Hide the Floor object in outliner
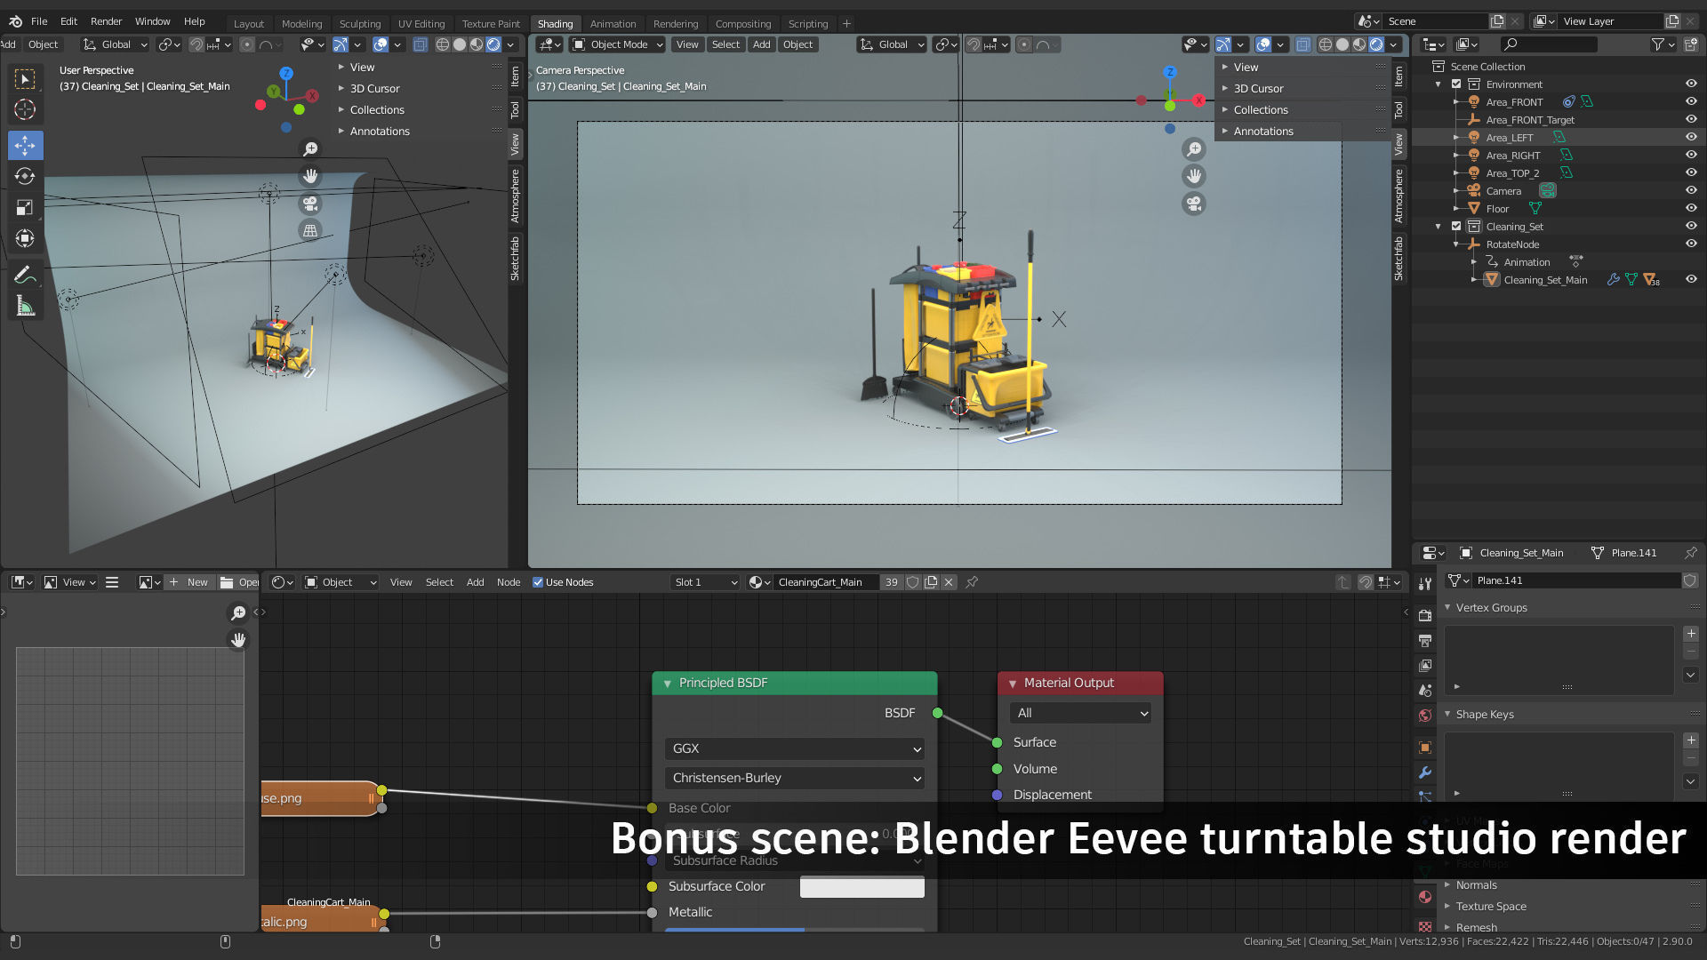Viewport: 1707px width, 960px height. point(1691,208)
